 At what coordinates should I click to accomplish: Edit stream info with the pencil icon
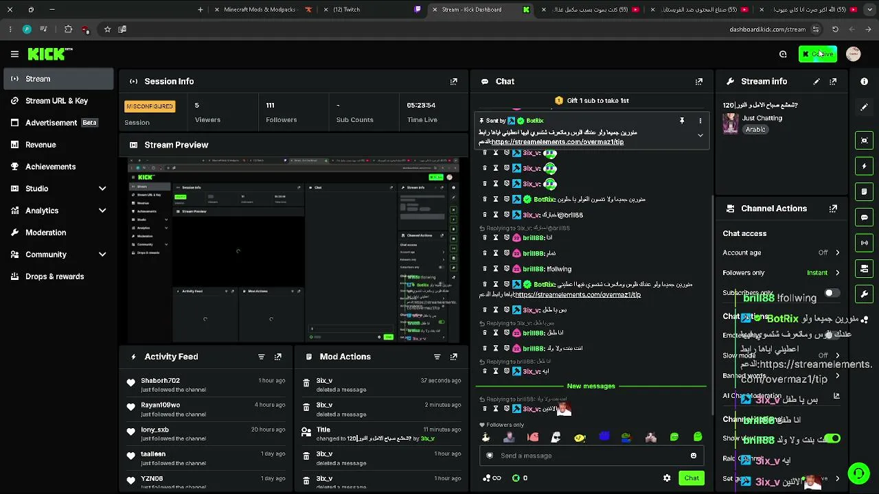click(x=817, y=81)
